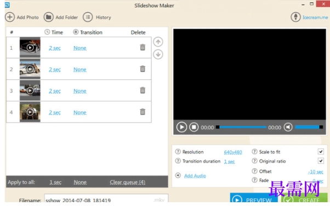Move the selected slide down
The height and width of the screenshot is (206, 330).
(x=158, y=54)
